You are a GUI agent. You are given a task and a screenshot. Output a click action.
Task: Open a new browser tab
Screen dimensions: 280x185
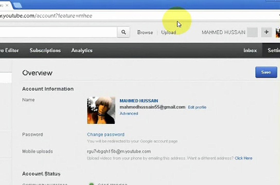coord(17,6)
